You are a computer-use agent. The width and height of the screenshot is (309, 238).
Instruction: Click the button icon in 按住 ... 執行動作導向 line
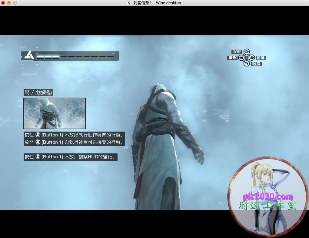(38, 135)
